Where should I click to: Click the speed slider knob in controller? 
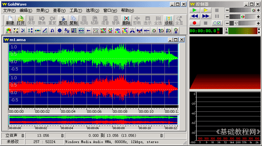pos(236,23)
